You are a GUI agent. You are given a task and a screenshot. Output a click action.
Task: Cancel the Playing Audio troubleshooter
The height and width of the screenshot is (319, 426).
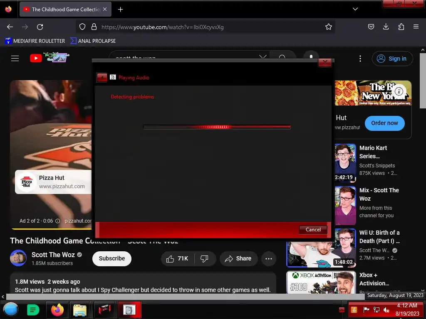(313, 229)
